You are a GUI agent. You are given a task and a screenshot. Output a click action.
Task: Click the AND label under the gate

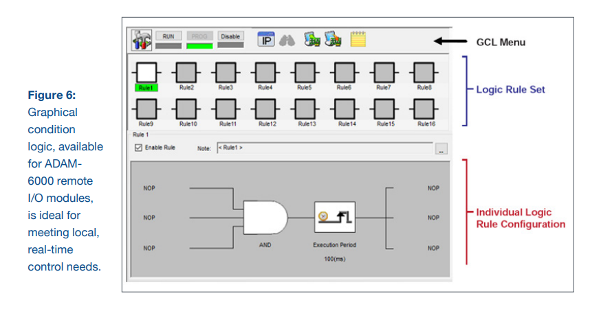(265, 244)
